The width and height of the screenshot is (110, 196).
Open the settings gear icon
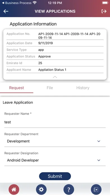pos(41,190)
